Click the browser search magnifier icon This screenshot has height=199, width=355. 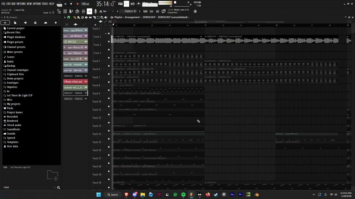pos(59,188)
